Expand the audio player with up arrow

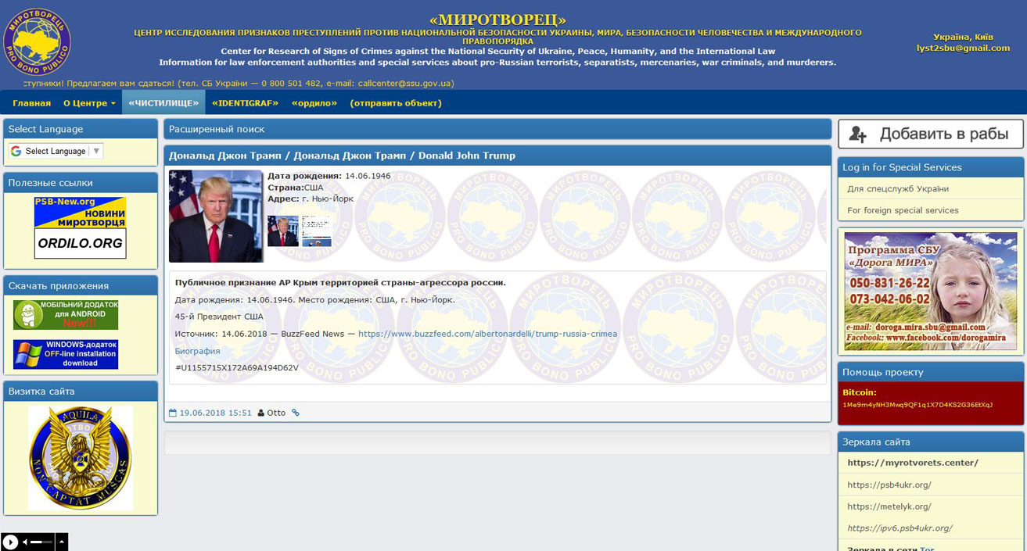62,542
